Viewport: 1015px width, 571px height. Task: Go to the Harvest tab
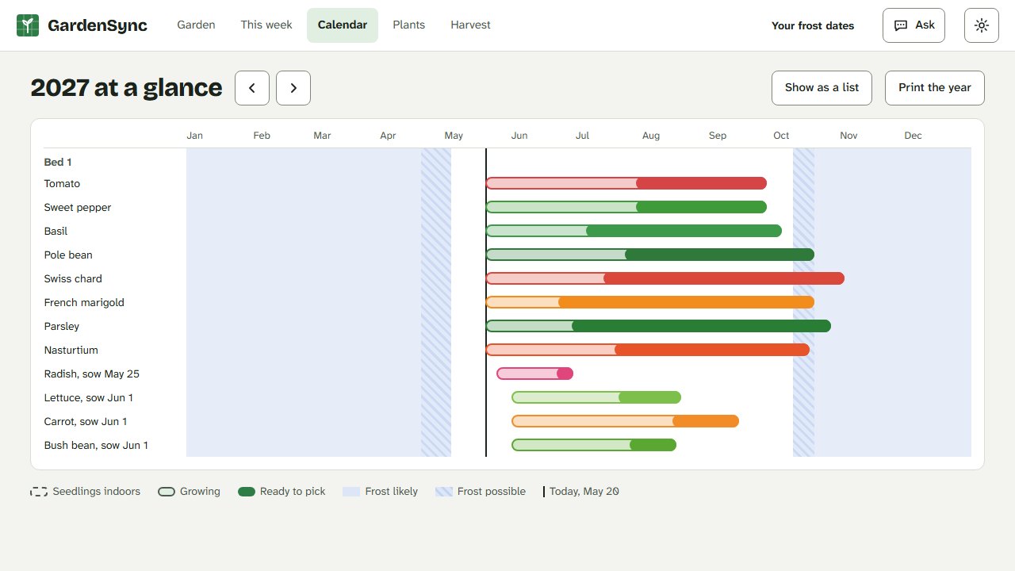click(x=470, y=25)
